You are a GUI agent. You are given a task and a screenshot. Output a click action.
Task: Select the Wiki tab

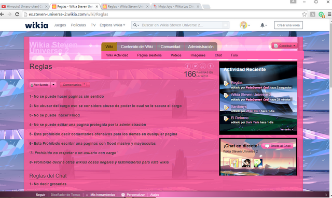pos(109,47)
